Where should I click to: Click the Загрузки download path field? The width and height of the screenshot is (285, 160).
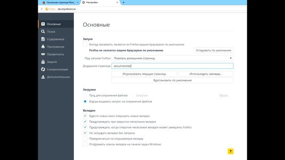pos(172,96)
